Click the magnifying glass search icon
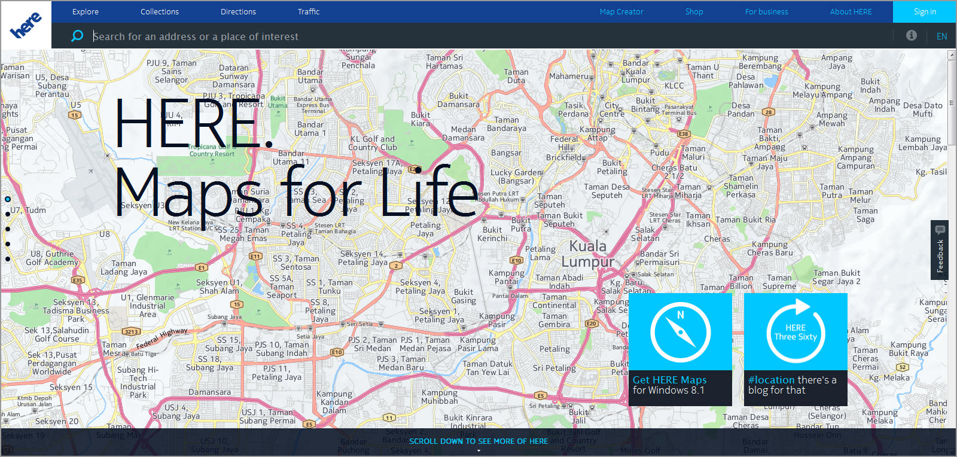Screen dimensions: 957x457 pyautogui.click(x=77, y=36)
